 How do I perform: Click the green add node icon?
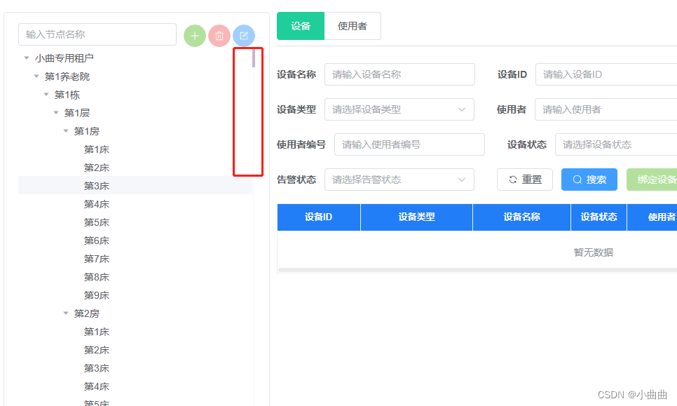pos(195,36)
